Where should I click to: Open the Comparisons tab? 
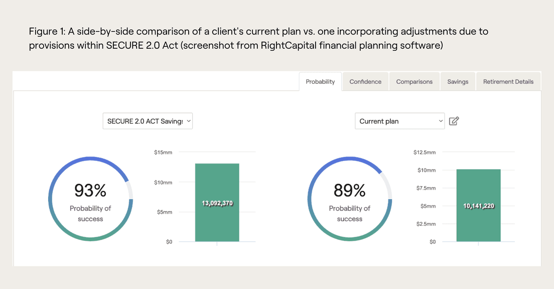click(x=414, y=82)
